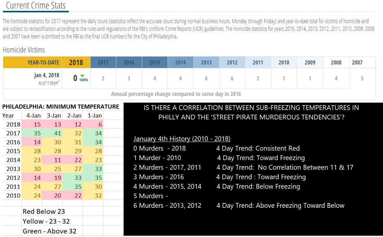Screen dimensions: 383x237
Task: Click the 'Current Crime Stats' heading
Action: pos(36,5)
